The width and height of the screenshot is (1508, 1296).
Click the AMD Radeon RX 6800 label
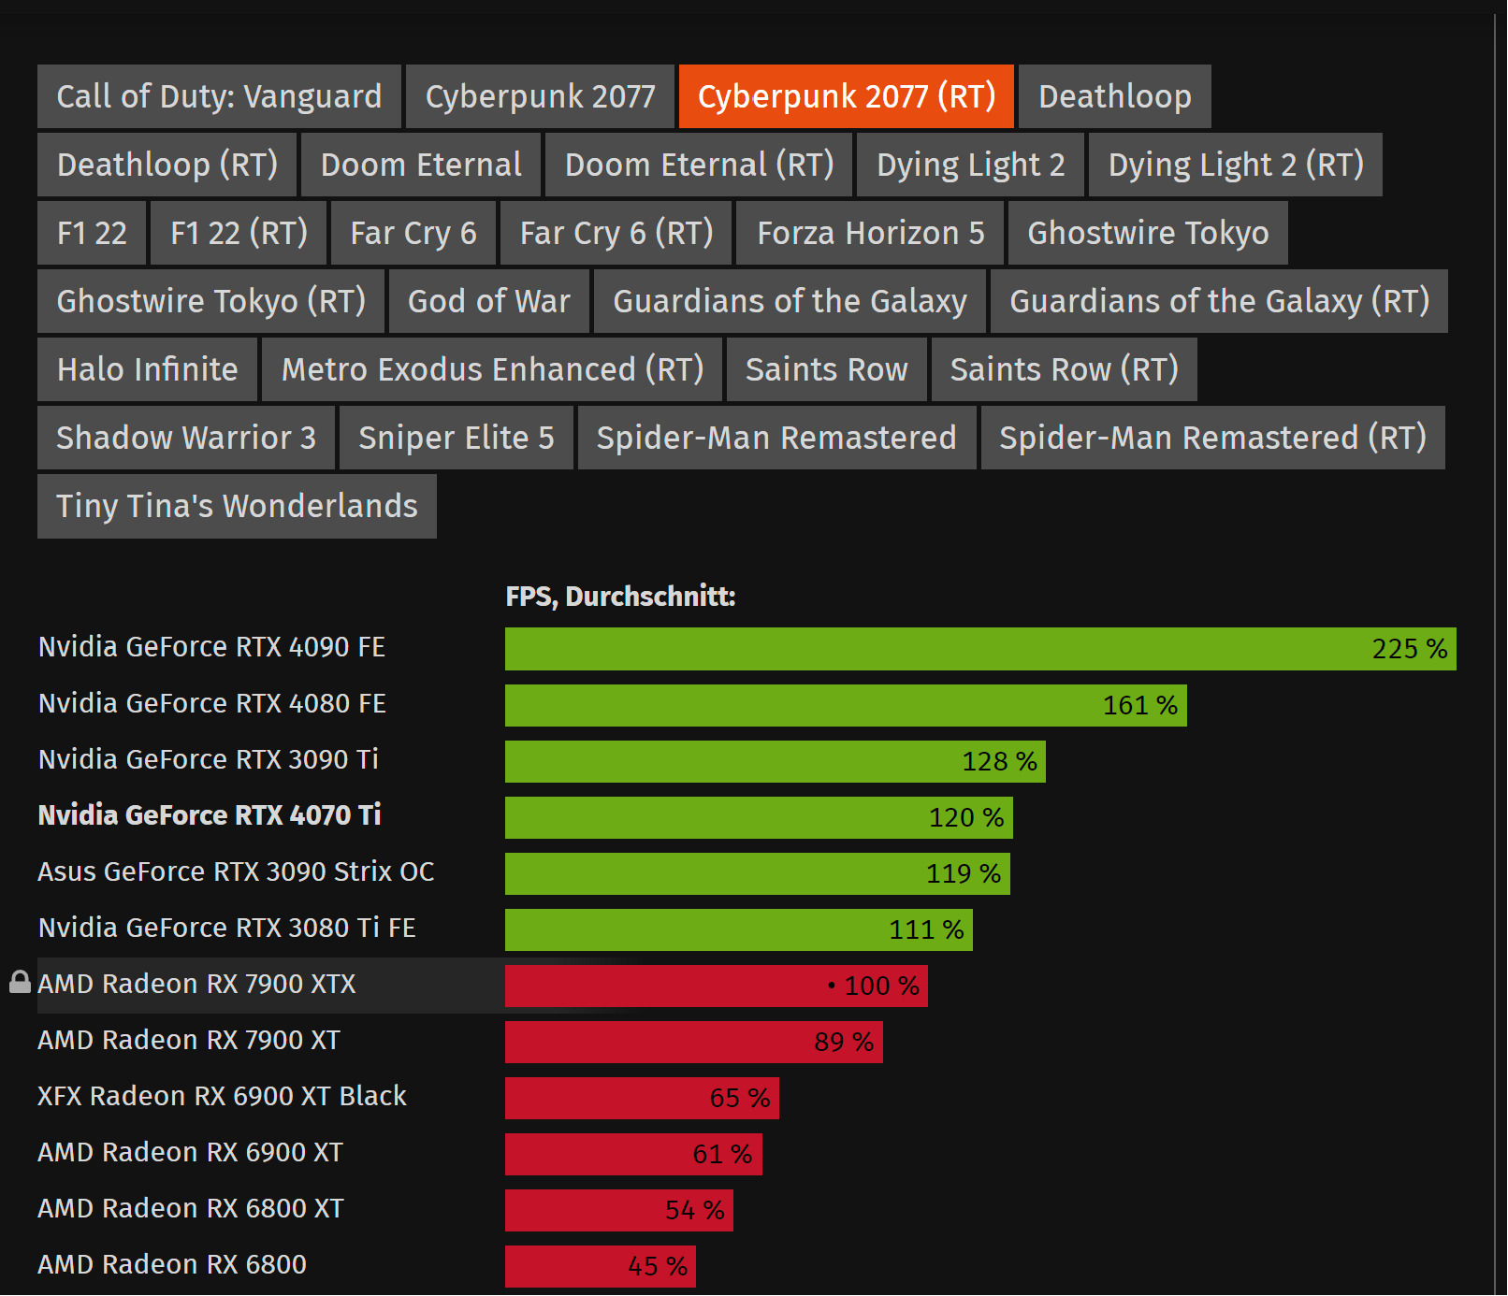click(x=172, y=1264)
